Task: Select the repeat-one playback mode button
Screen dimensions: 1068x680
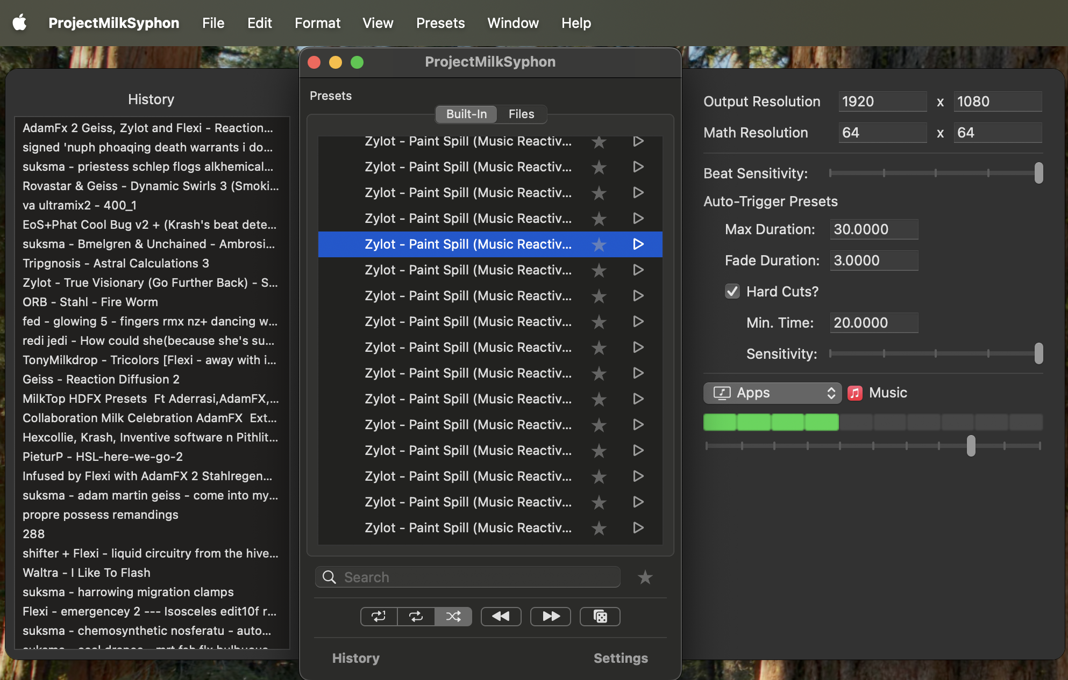Action: coord(379,616)
